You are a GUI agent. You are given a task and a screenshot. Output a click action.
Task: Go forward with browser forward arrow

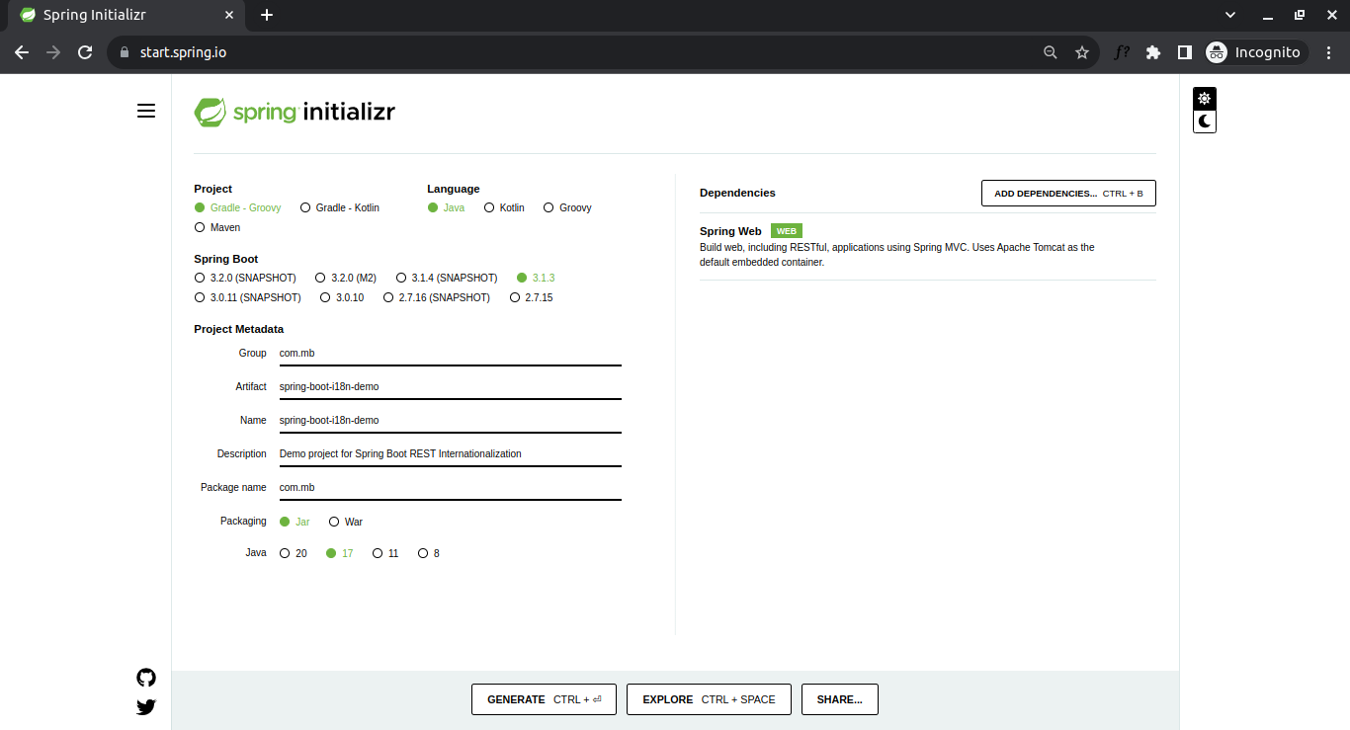(53, 52)
